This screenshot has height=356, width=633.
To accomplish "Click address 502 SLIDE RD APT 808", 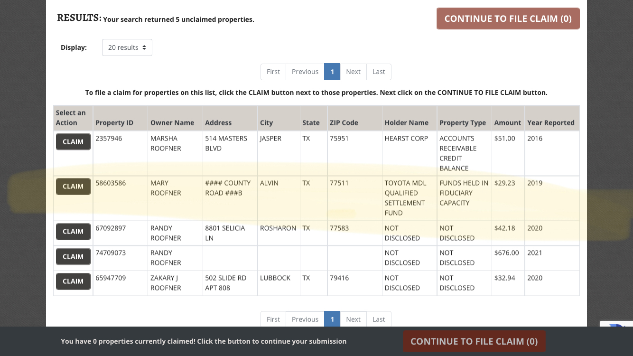I will pyautogui.click(x=226, y=283).
